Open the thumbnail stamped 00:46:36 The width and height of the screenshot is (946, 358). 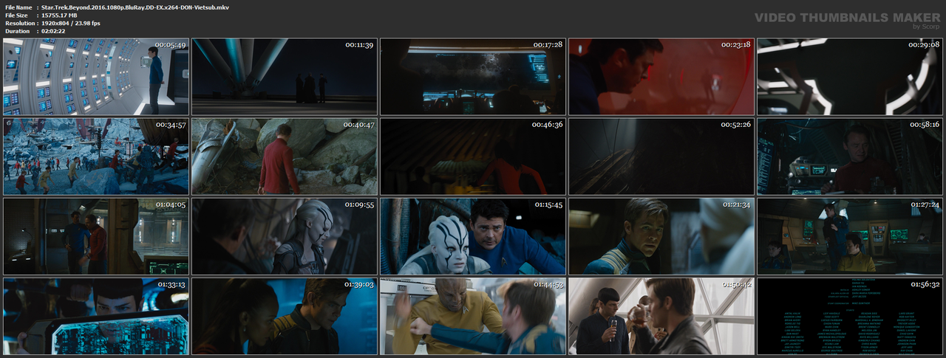coord(473,156)
